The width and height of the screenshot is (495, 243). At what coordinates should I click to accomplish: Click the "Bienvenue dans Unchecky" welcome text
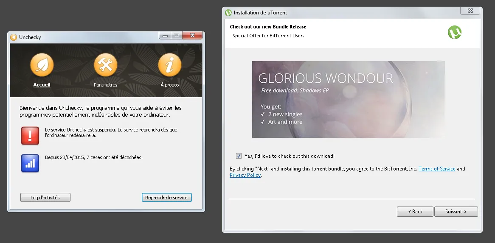(100, 111)
